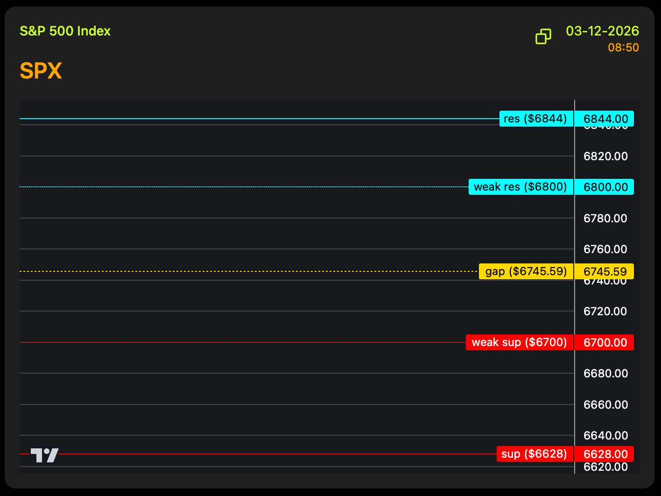Click the cyan 6844.00 price tag
661x496 pixels.
point(605,119)
